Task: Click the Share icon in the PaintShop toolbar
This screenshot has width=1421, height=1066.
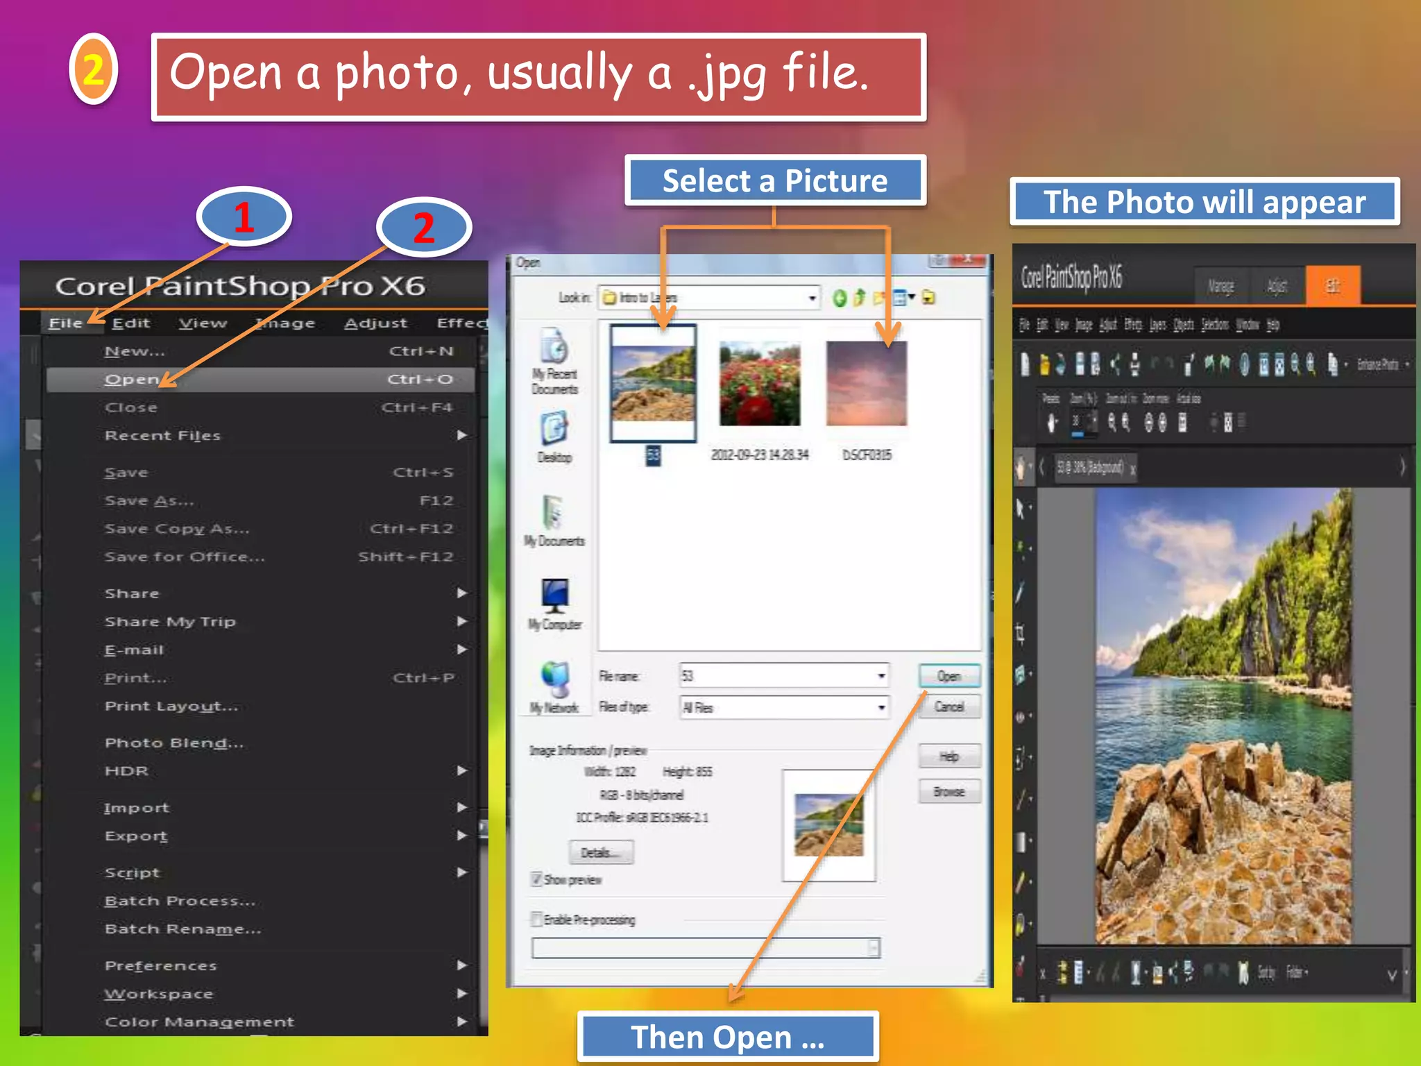Action: 1116,364
